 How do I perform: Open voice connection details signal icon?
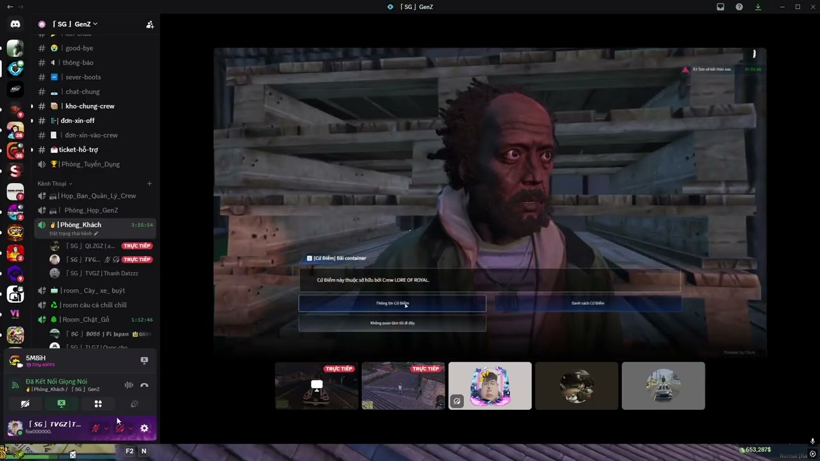click(15, 385)
